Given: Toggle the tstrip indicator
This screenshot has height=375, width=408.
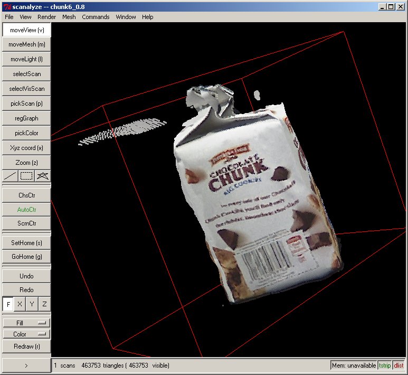Looking at the screenshot, I should click(385, 365).
